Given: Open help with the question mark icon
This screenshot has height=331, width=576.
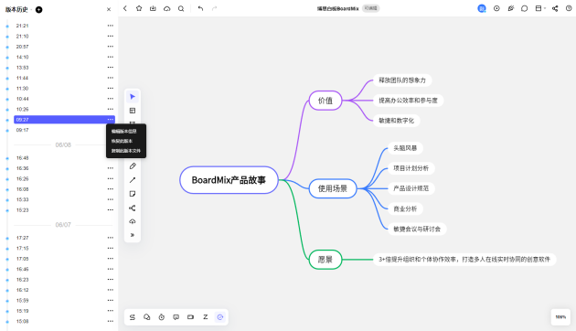Looking at the screenshot, I should click(569, 8).
